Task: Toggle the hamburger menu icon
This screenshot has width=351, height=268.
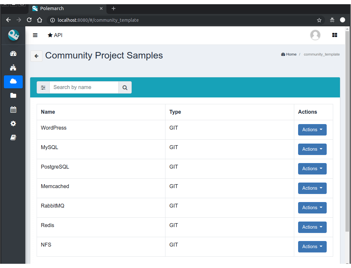Action: point(35,35)
